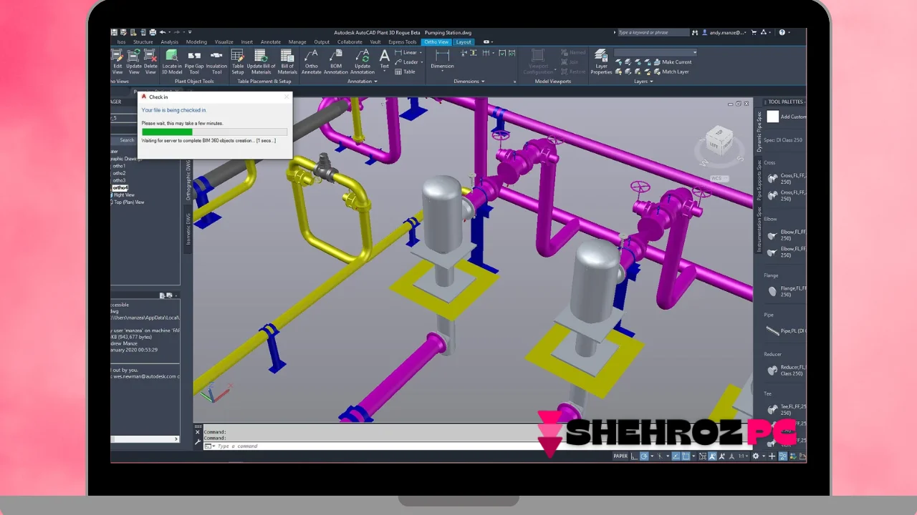Select the Ortho View ribbon tab
This screenshot has width=917, height=515.
436,42
